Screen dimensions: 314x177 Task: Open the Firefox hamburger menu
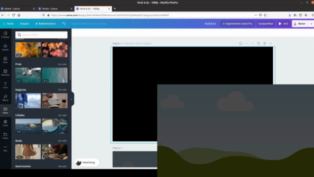pyautogui.click(x=312, y=15)
